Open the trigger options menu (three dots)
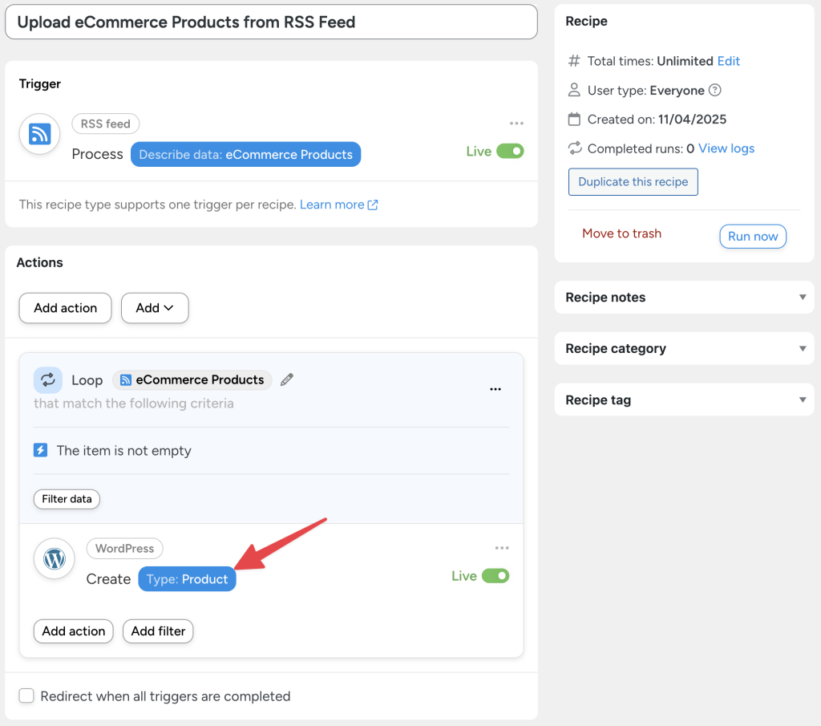Screen dimensions: 821x726 [516, 122]
